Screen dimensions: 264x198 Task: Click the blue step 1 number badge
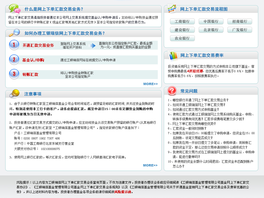pos(14,45)
